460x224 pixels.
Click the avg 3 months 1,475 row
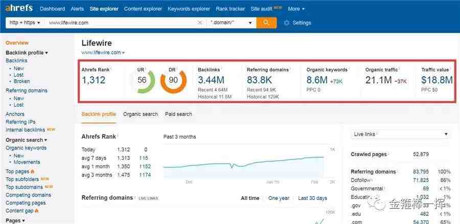click(117, 175)
